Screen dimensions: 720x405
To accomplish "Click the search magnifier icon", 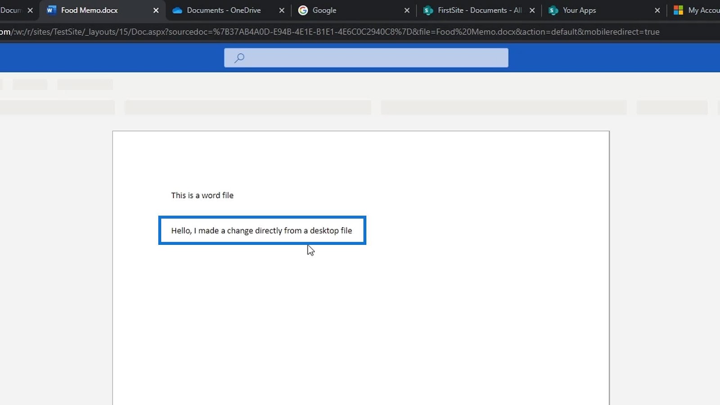I will click(239, 58).
